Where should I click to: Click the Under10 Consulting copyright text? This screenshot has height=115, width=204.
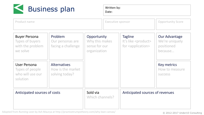click(182, 113)
